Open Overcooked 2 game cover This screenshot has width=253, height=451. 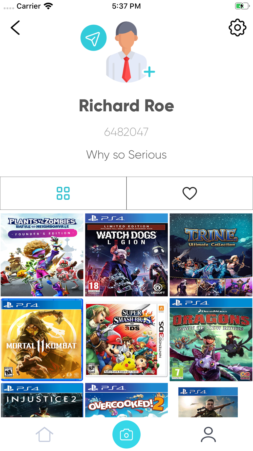tap(126, 400)
